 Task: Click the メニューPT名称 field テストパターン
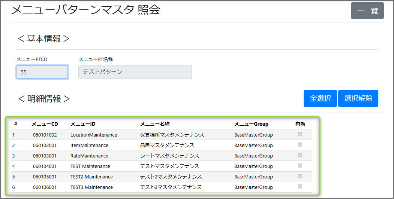[135, 72]
